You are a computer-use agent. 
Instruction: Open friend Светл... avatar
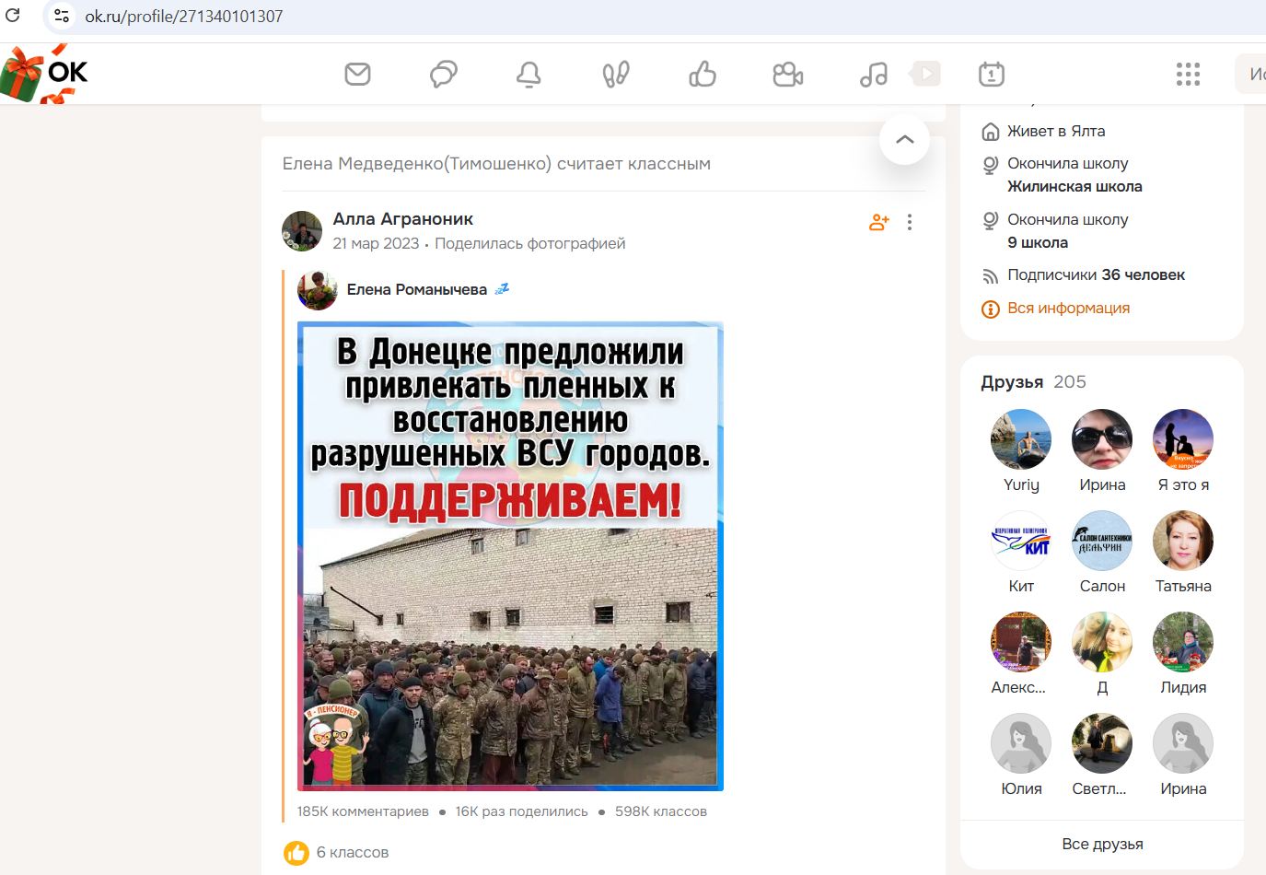(1102, 743)
